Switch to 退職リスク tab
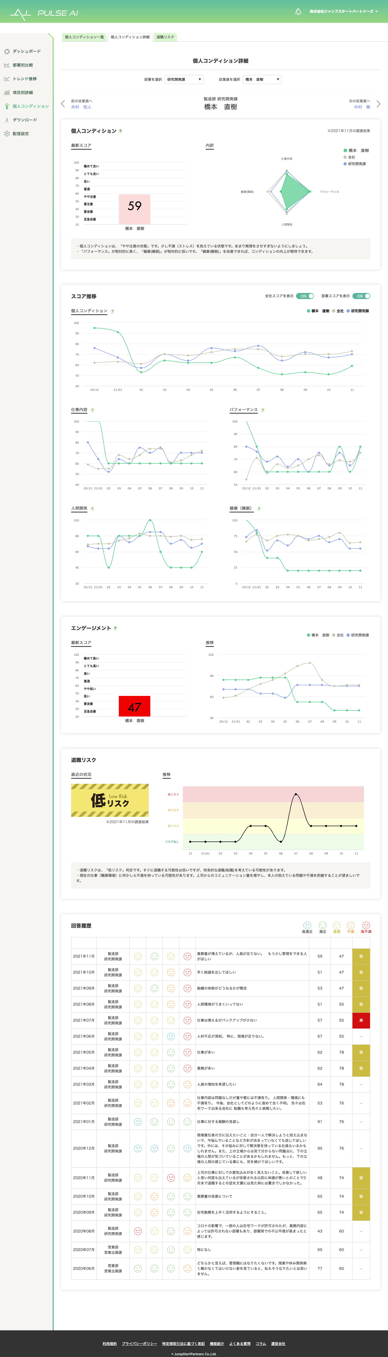The height and width of the screenshot is (1357, 388). 165,37
